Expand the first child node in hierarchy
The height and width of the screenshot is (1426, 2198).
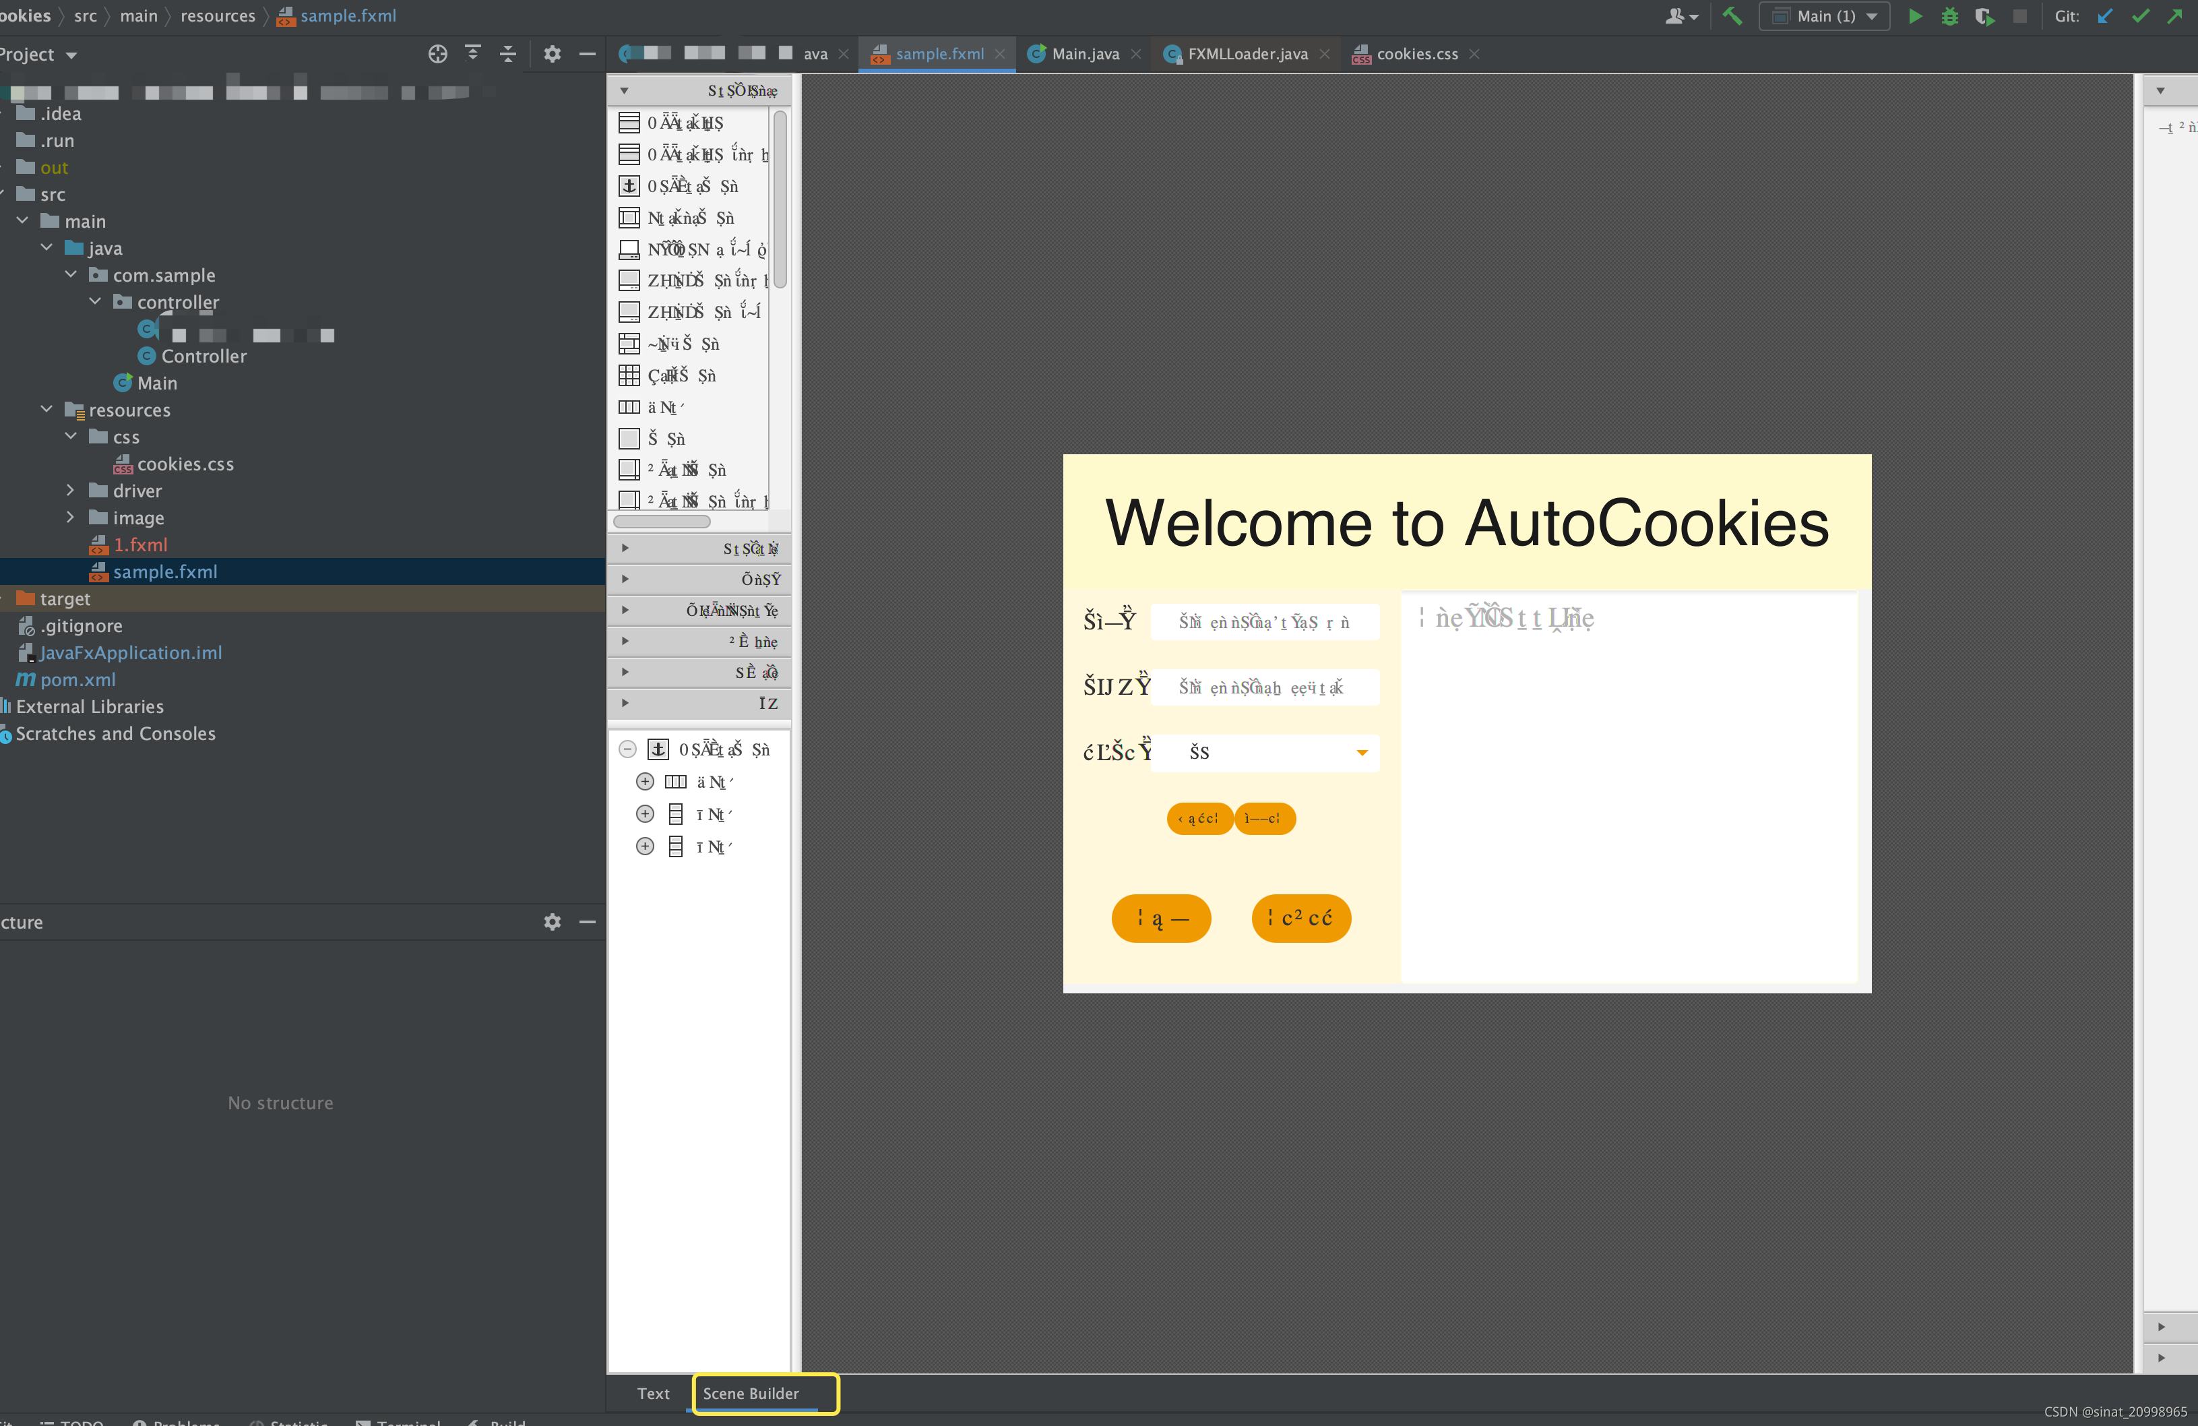pyautogui.click(x=645, y=781)
